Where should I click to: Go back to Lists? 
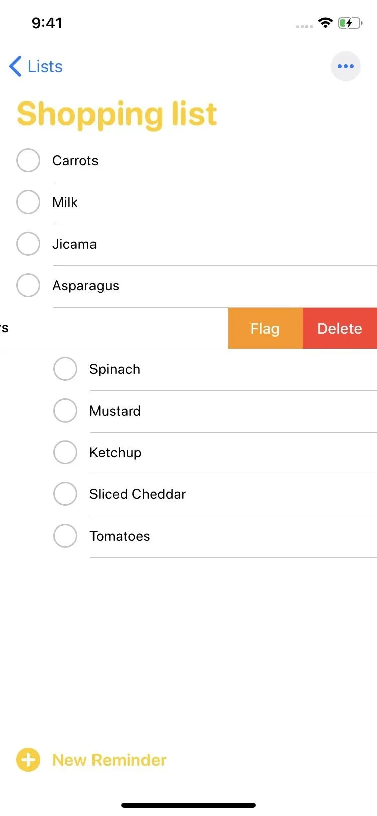click(x=36, y=66)
